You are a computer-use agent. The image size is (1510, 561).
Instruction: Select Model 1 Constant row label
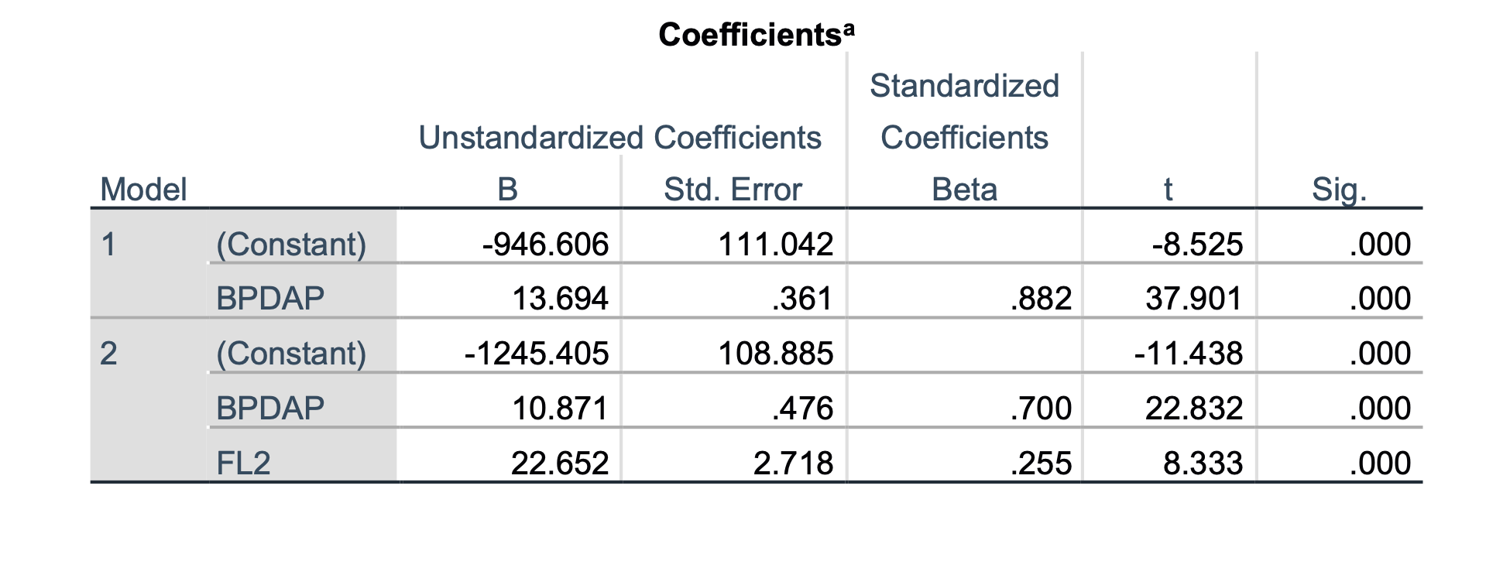[x=291, y=245]
